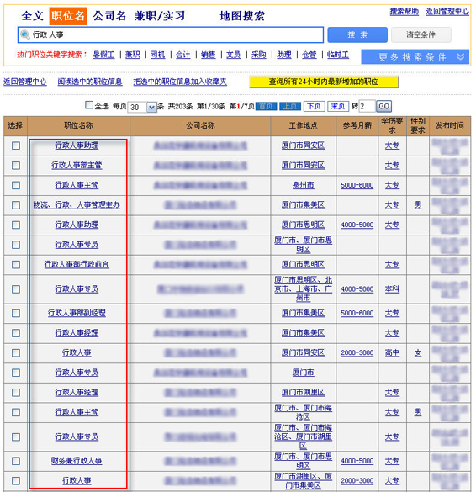Viewport: 476px width, 492px height.
Task: Toggle checkbox for 财务兼行政人事 row
Action: click(x=16, y=461)
